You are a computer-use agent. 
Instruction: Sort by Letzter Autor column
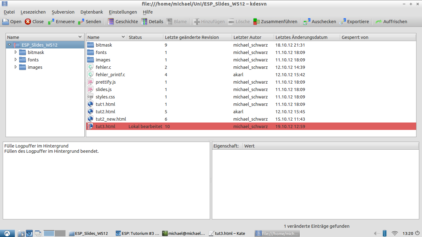coord(253,37)
